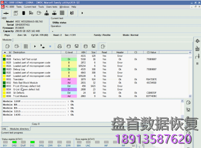
Task: Start module check with Modules play arrow
Action: (x=35, y=46)
